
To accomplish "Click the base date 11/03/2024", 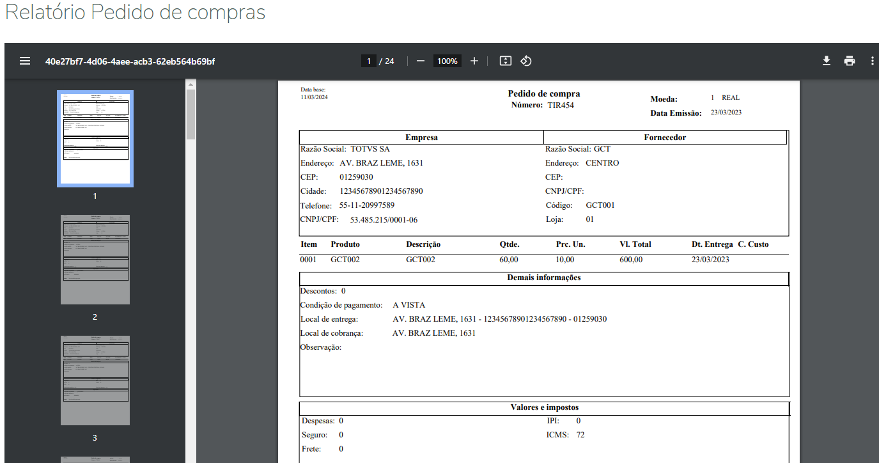I will click(314, 97).
